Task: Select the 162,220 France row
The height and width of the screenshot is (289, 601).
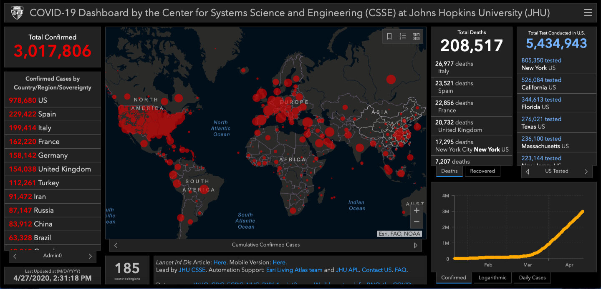Action: point(53,142)
